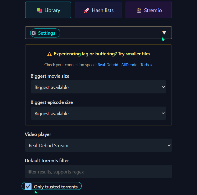Screen dimensions: 197x195
Task: Click the Settings gear icon
Action: point(34,33)
